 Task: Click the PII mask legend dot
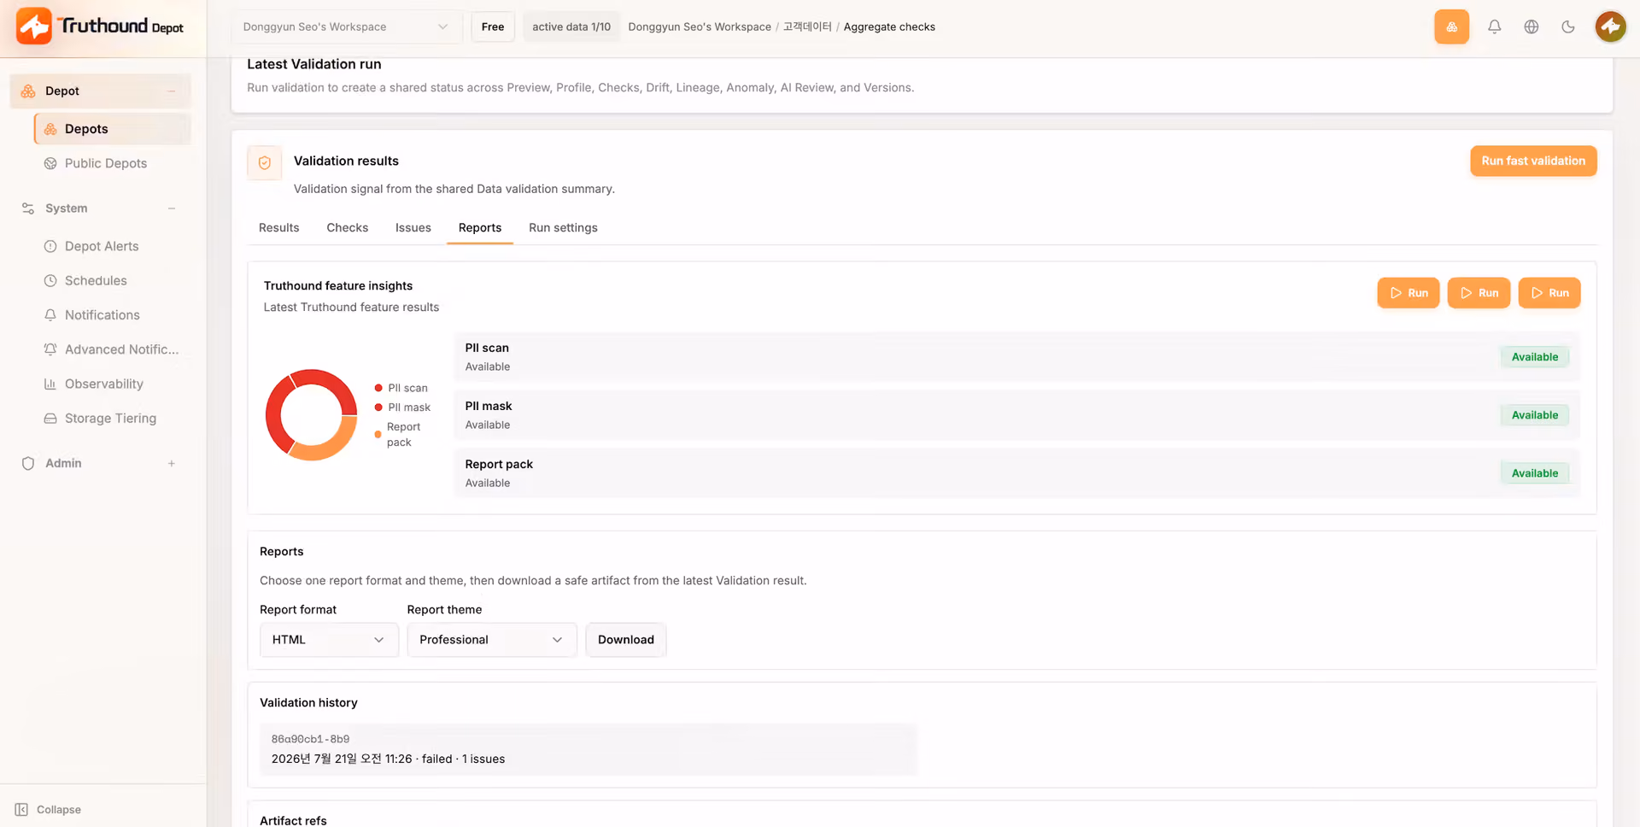click(x=378, y=408)
